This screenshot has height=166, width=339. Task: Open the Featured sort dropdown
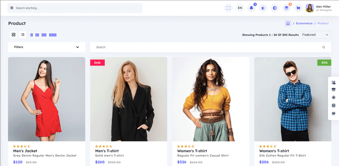(x=315, y=35)
